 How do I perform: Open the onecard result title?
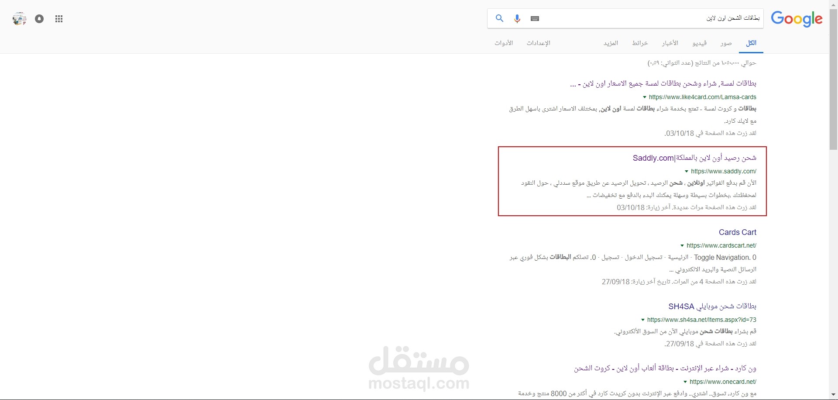665,369
